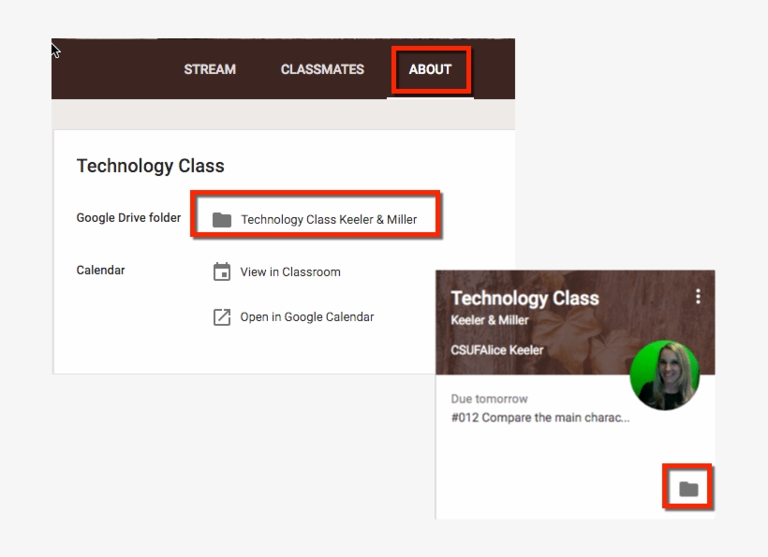Open in Google Calendar link

pos(306,316)
